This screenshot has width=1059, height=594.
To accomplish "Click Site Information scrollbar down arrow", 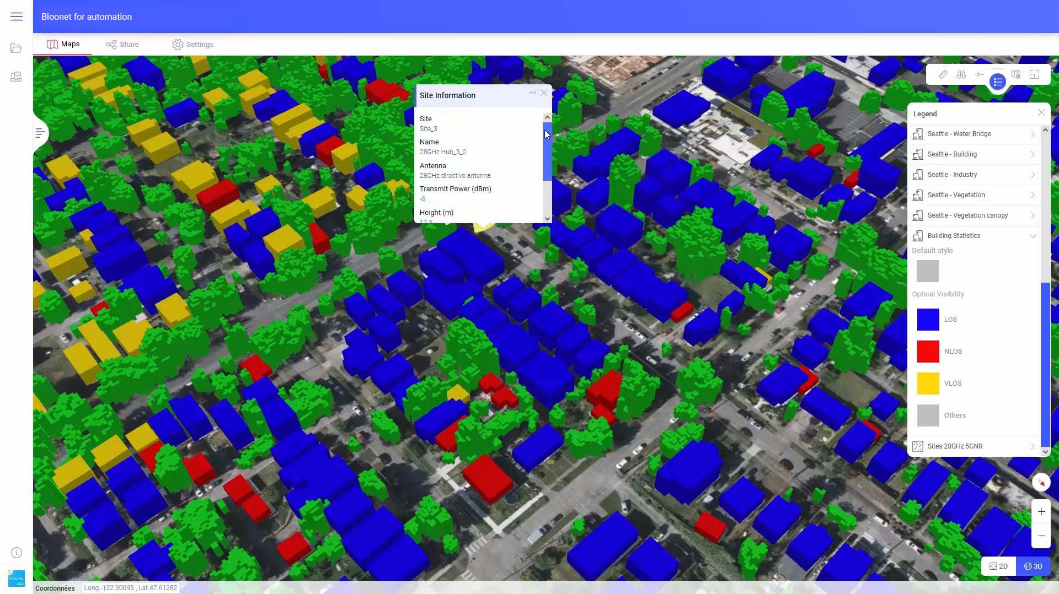I will tap(547, 219).
